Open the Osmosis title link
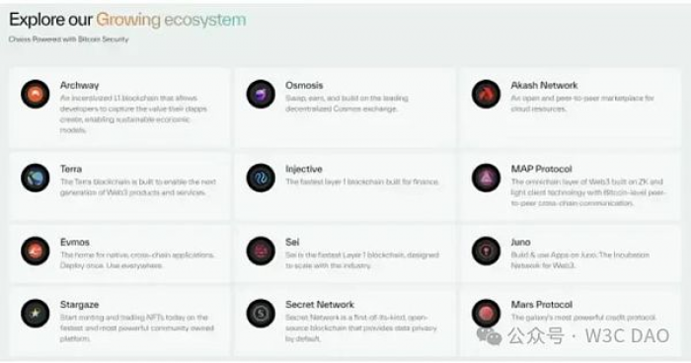 [x=304, y=85]
